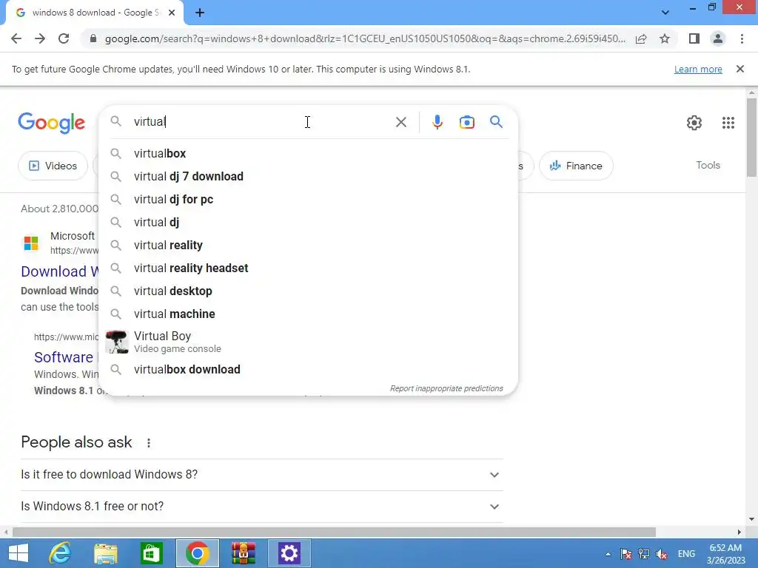Click the horizontal scrollbar at page bottom

pyautogui.click(x=334, y=532)
